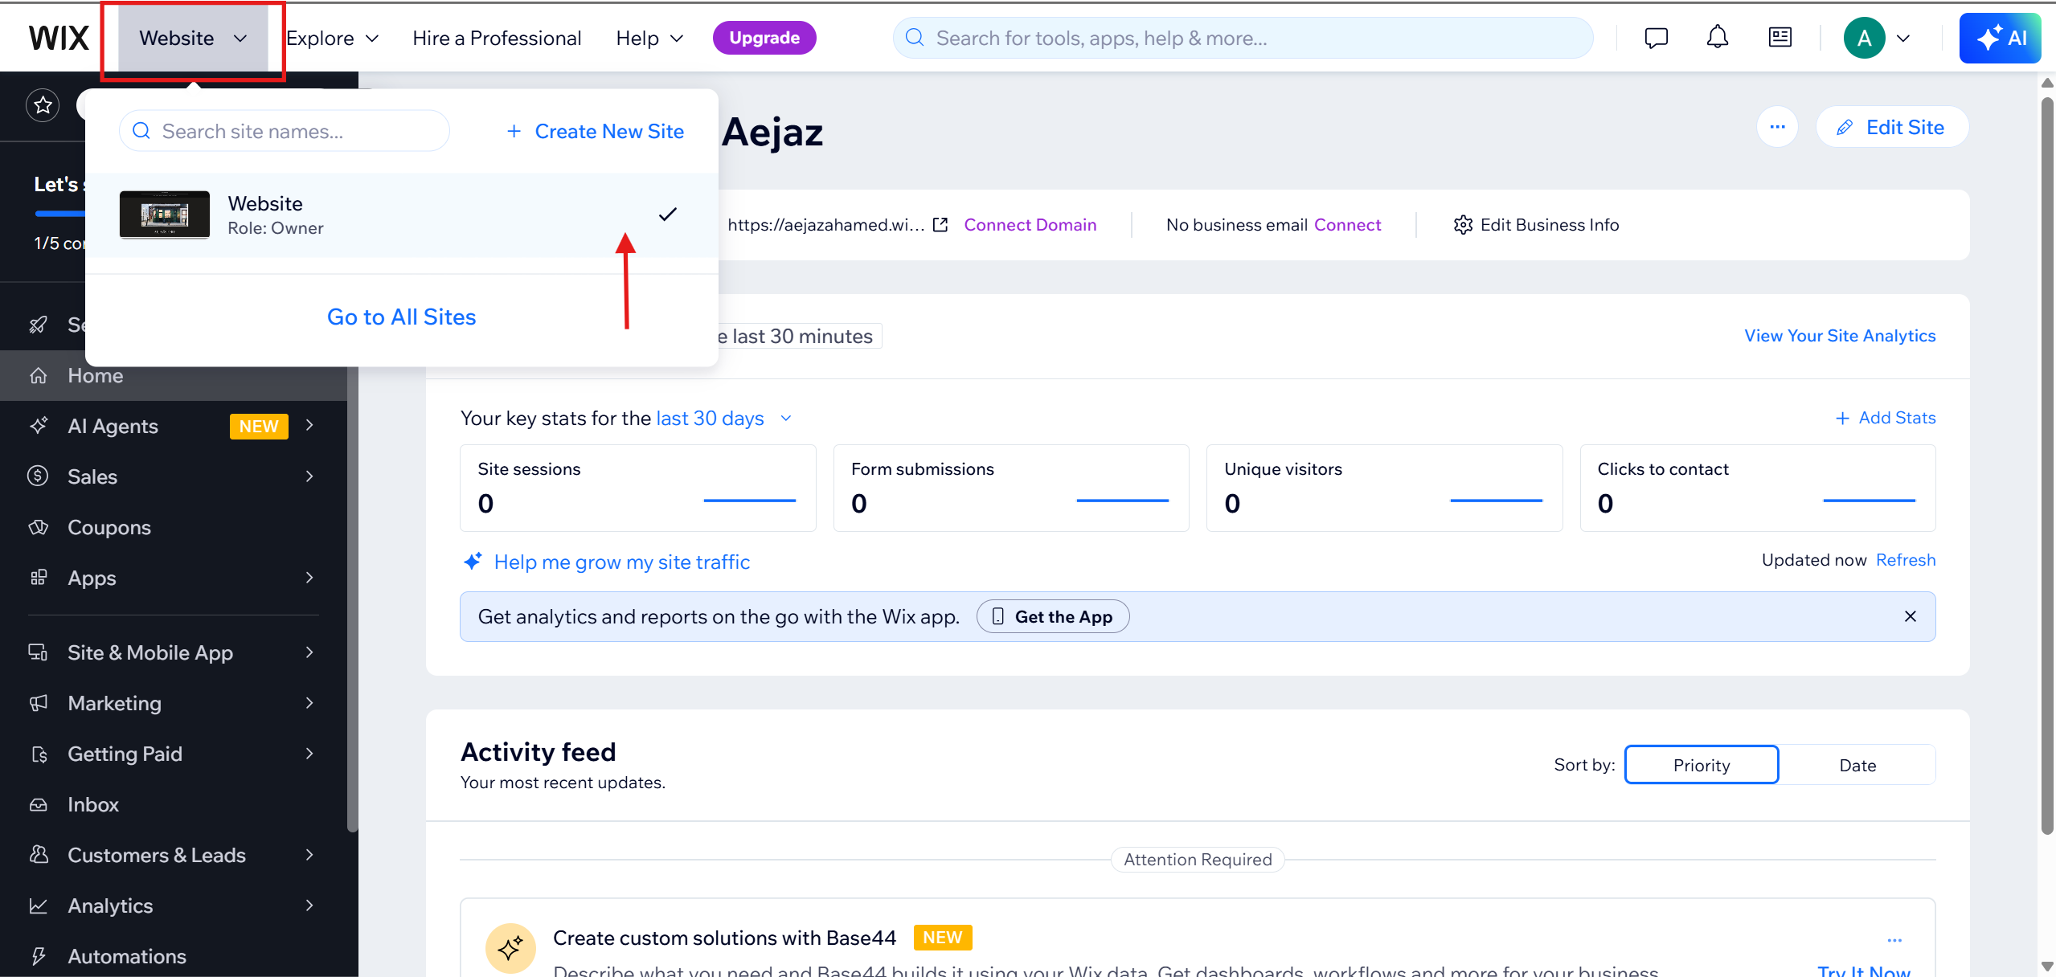Click the Base44 sparkle badge icon
The width and height of the screenshot is (2056, 977).
click(x=510, y=948)
